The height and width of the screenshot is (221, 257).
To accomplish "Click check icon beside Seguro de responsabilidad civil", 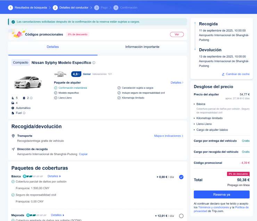I will click(x=13, y=195).
